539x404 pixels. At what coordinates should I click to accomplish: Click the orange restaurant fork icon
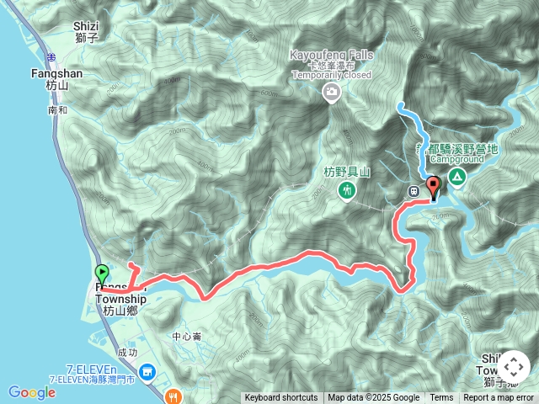(174, 396)
